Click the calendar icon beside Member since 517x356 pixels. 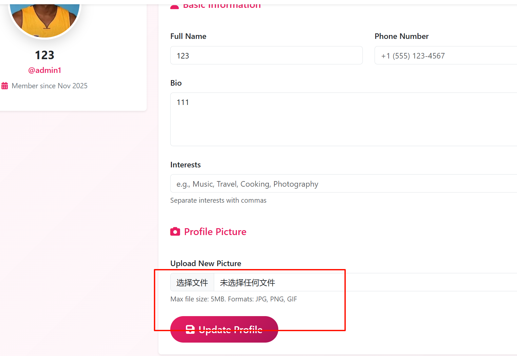point(5,86)
